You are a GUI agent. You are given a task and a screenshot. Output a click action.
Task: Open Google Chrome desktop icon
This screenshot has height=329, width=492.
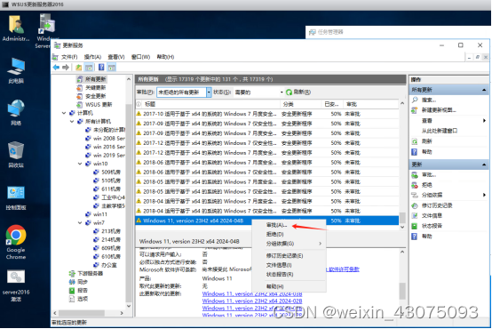[16, 242]
